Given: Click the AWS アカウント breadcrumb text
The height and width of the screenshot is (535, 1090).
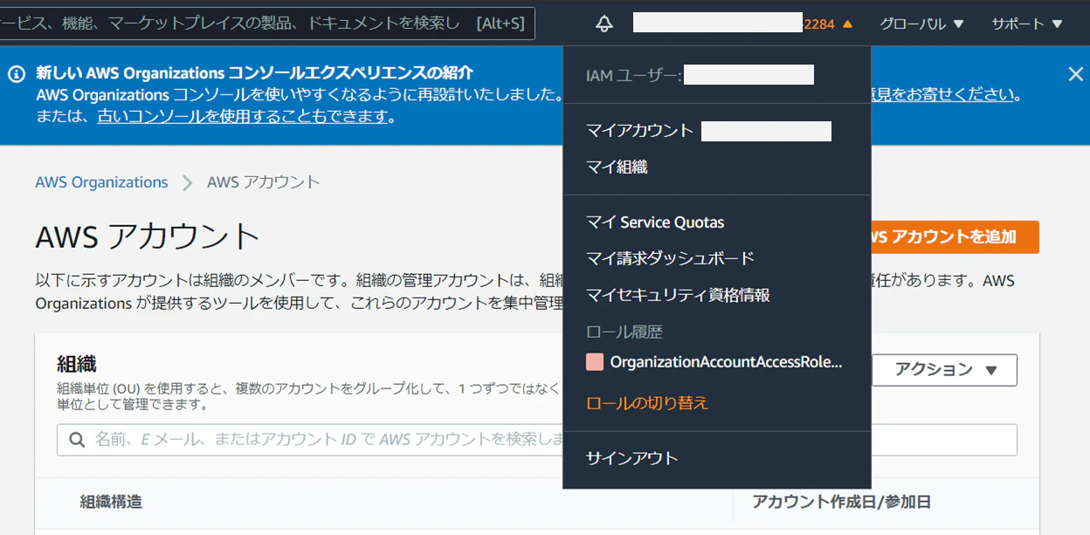Looking at the screenshot, I should pyautogui.click(x=264, y=182).
